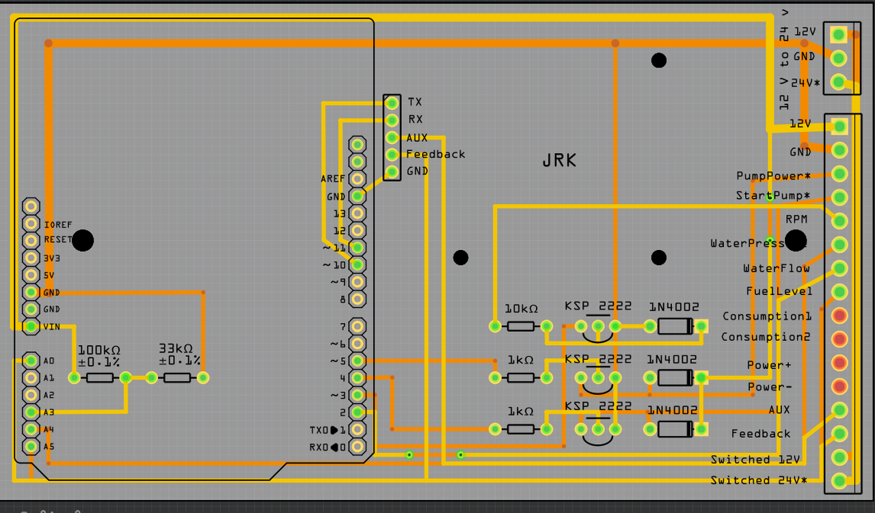Screen dimensions: 875x513
Task: Click the Arduino 5V pin pad
Action: click(x=31, y=275)
